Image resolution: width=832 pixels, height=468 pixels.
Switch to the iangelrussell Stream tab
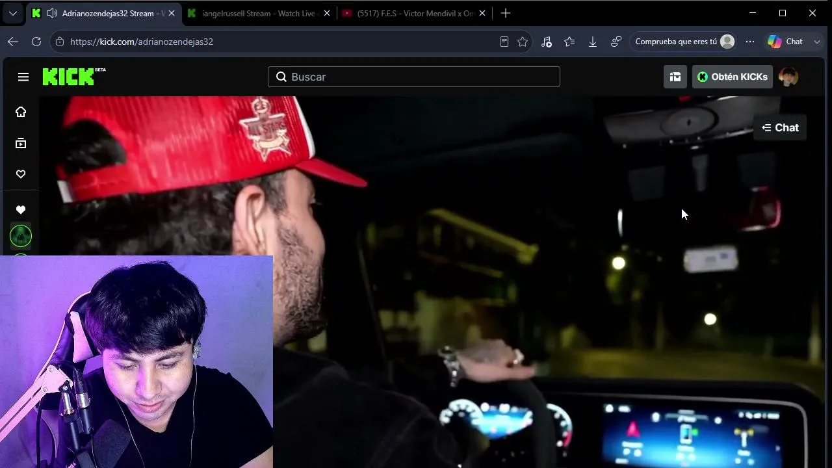[259, 13]
